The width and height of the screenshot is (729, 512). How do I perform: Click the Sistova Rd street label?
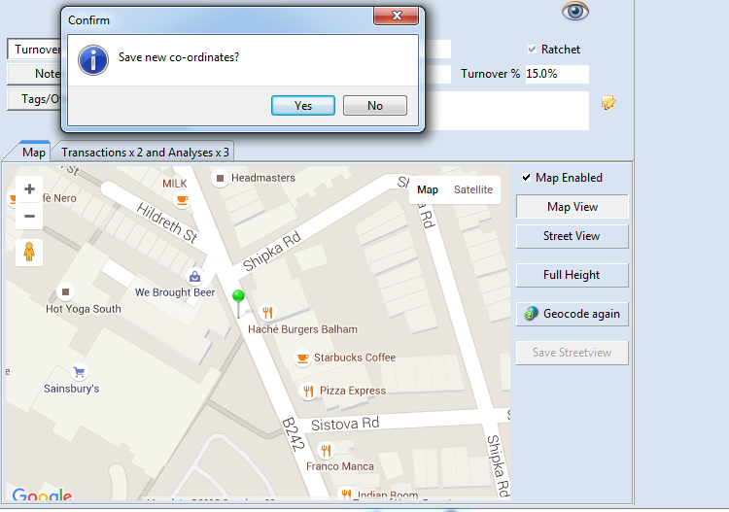tap(345, 424)
